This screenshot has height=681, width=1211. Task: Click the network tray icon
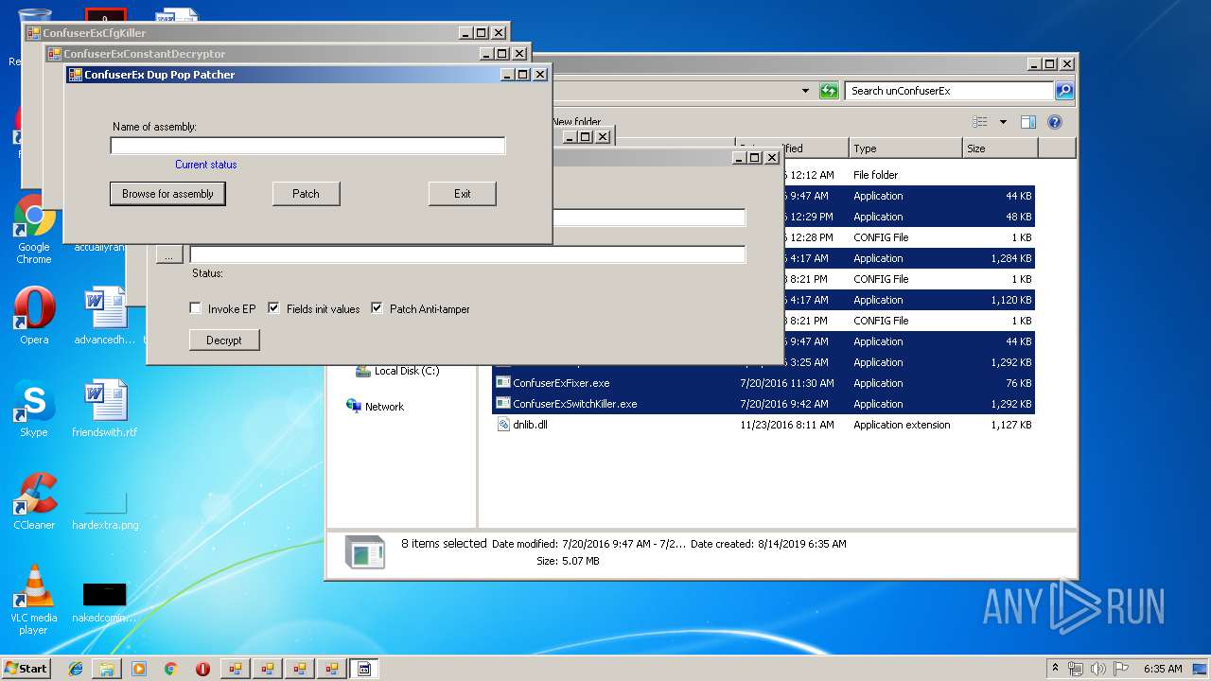[1076, 669]
